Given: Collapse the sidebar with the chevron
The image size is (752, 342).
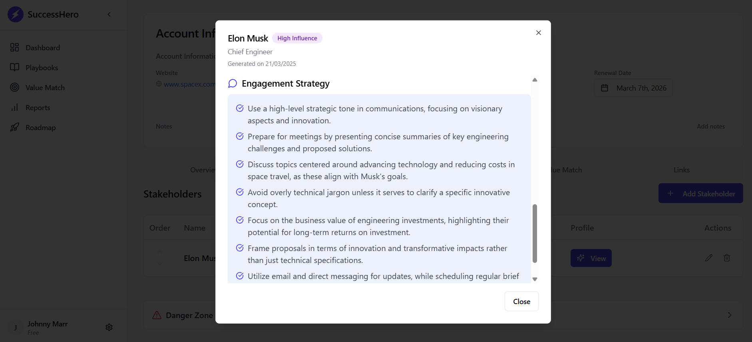Looking at the screenshot, I should (x=109, y=14).
